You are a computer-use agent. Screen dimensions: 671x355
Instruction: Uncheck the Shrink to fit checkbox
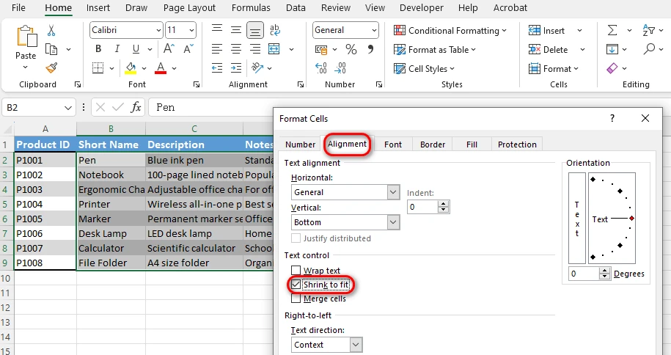pyautogui.click(x=296, y=285)
